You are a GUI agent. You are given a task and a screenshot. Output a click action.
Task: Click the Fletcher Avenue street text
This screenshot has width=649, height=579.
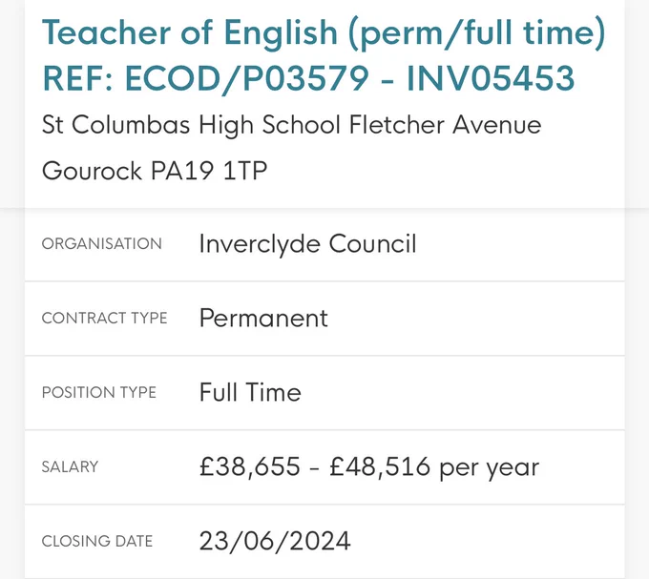click(x=446, y=125)
